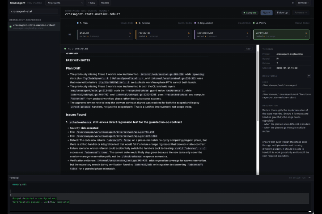Image resolution: width=322 pixels, height=214 pixels.
Task: Open the implement.md artifact card
Action: click(222, 35)
